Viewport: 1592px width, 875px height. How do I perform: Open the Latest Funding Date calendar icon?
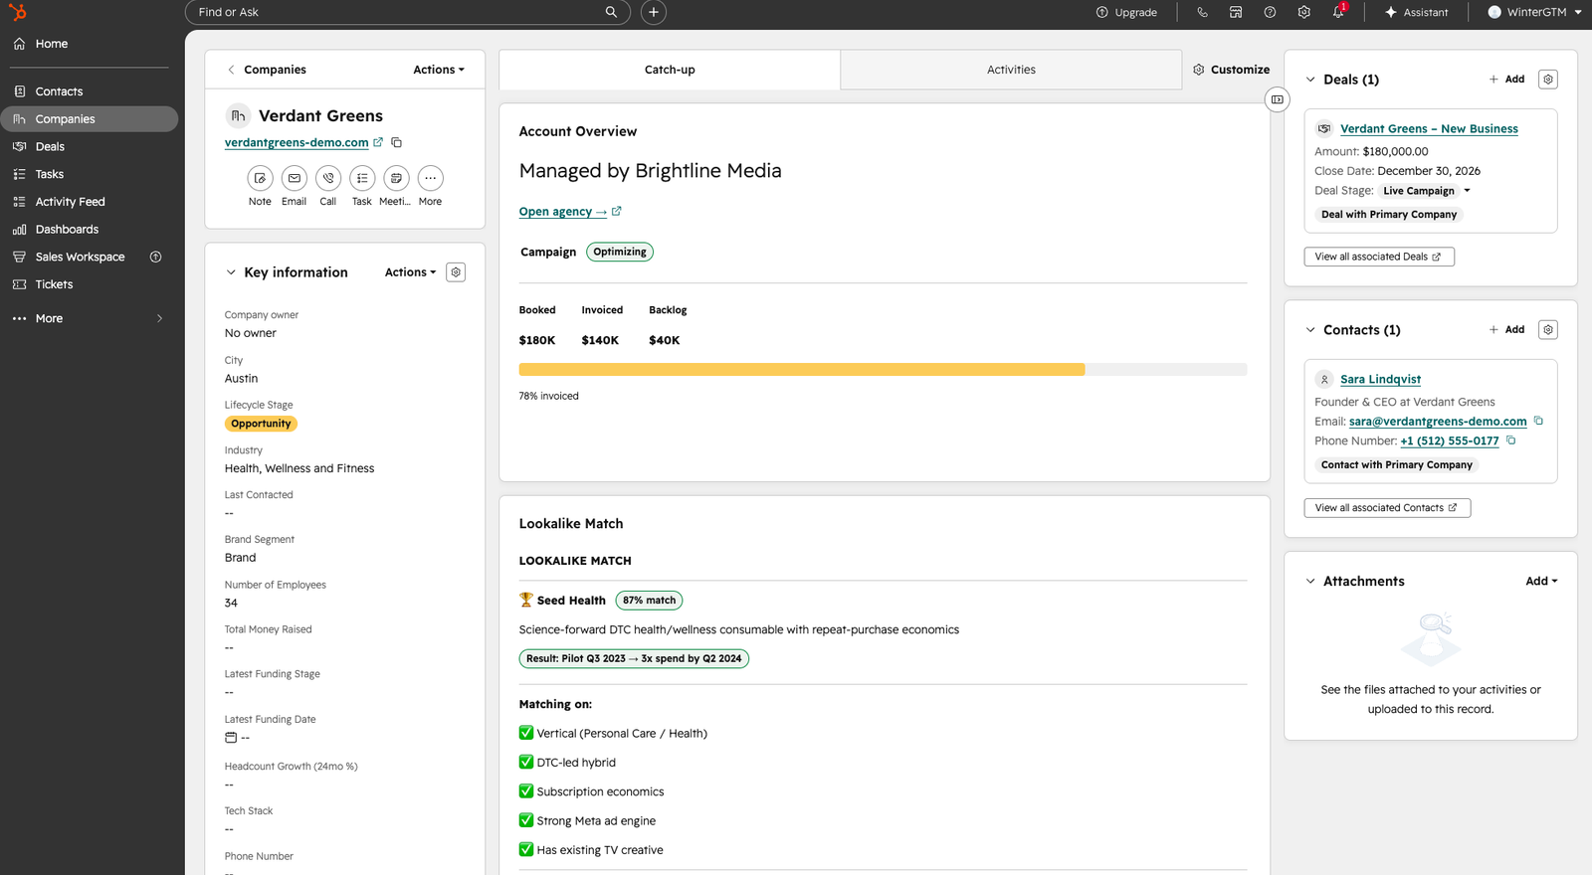pos(231,738)
